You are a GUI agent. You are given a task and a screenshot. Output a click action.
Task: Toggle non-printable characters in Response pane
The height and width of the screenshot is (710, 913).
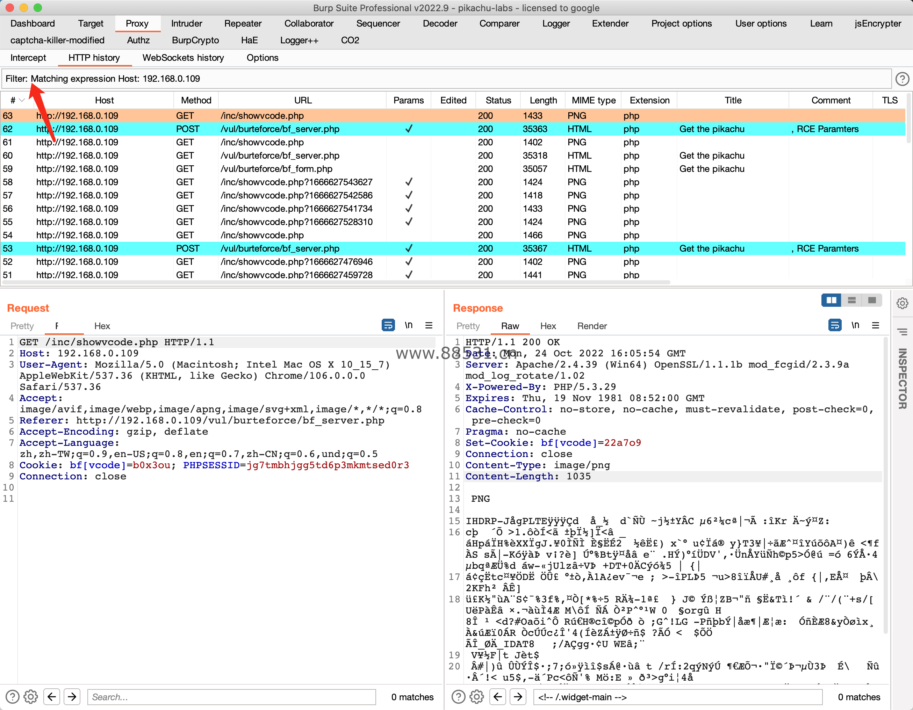point(855,325)
